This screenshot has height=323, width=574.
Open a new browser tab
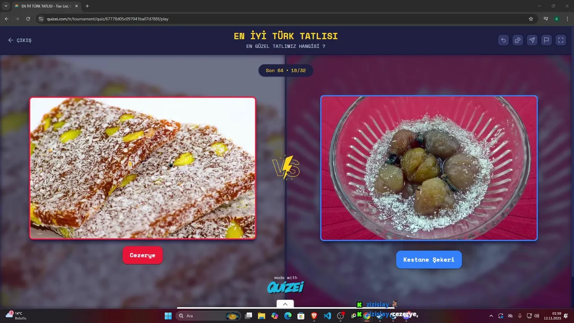pos(87,6)
